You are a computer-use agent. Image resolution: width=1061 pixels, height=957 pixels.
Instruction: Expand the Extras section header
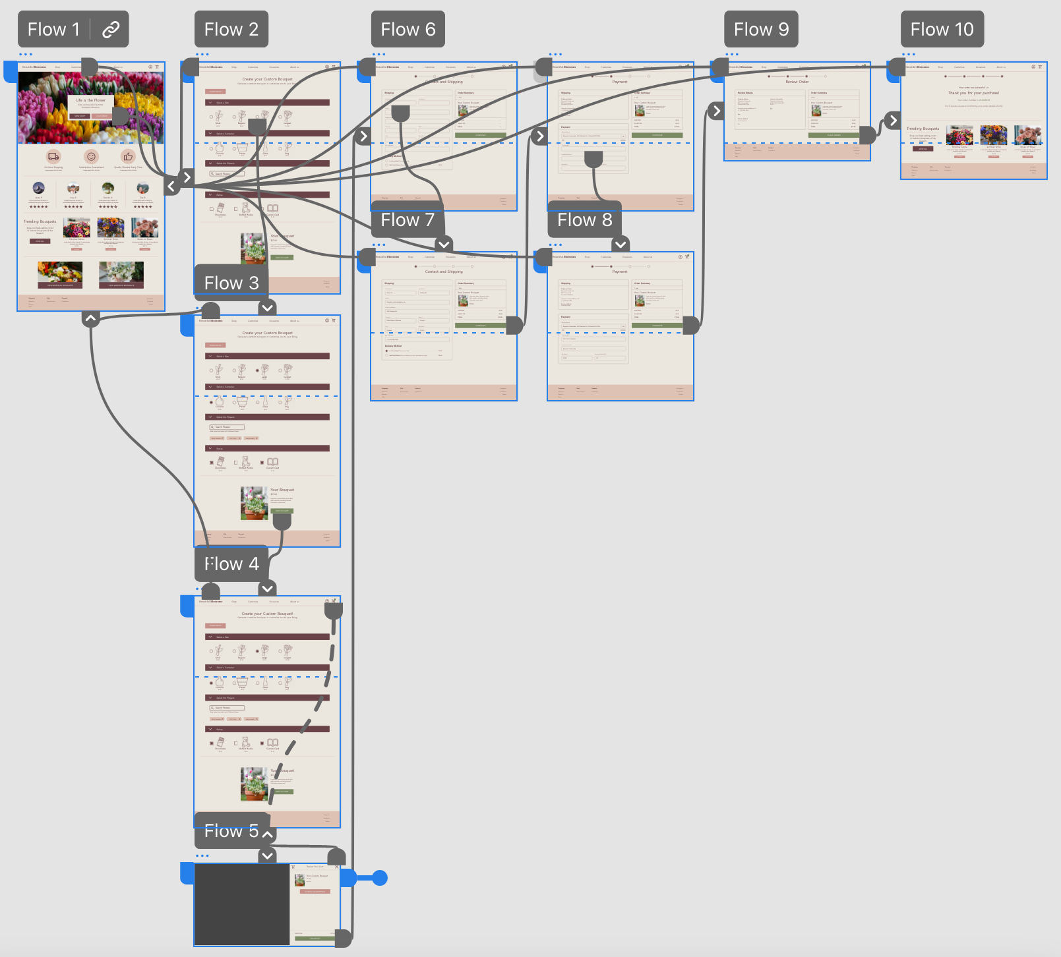[210, 448]
